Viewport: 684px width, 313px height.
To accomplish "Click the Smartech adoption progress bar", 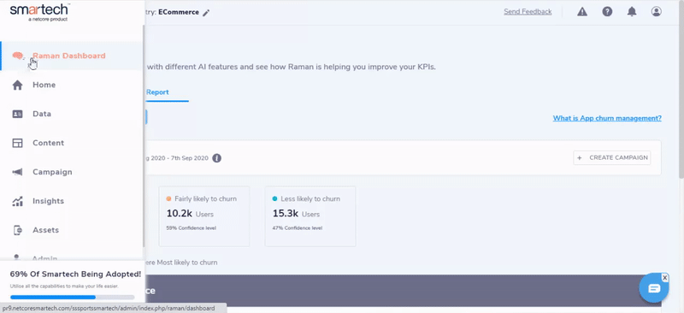I will click(73, 298).
